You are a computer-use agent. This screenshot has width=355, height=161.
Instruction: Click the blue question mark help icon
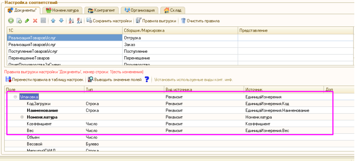click(x=147, y=79)
